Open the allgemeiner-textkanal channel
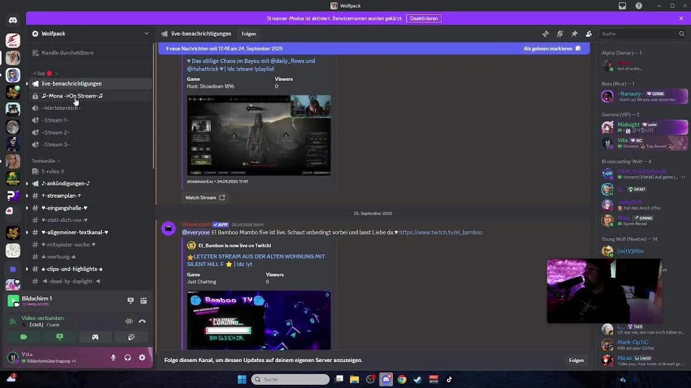Viewport: 691px width, 388px height. pos(90,232)
